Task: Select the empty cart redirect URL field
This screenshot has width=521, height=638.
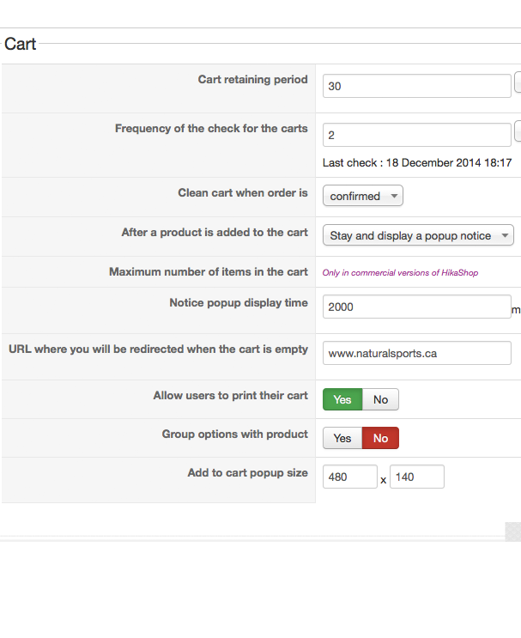Action: point(416,353)
